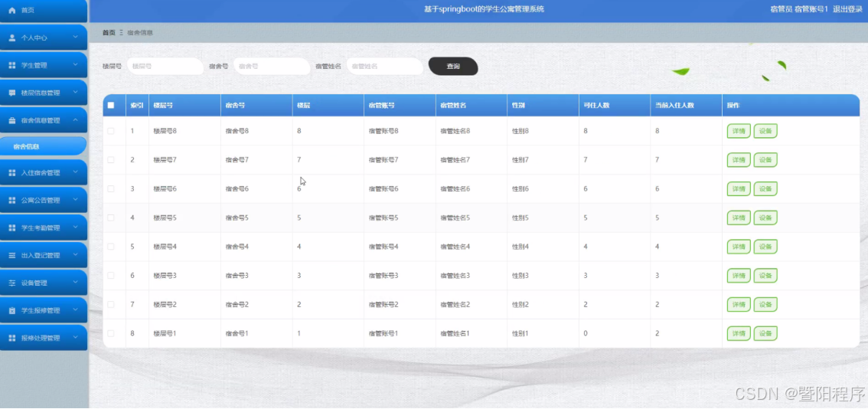Click the grid icon for 学生管理
The image size is (868, 409).
[x=12, y=65]
